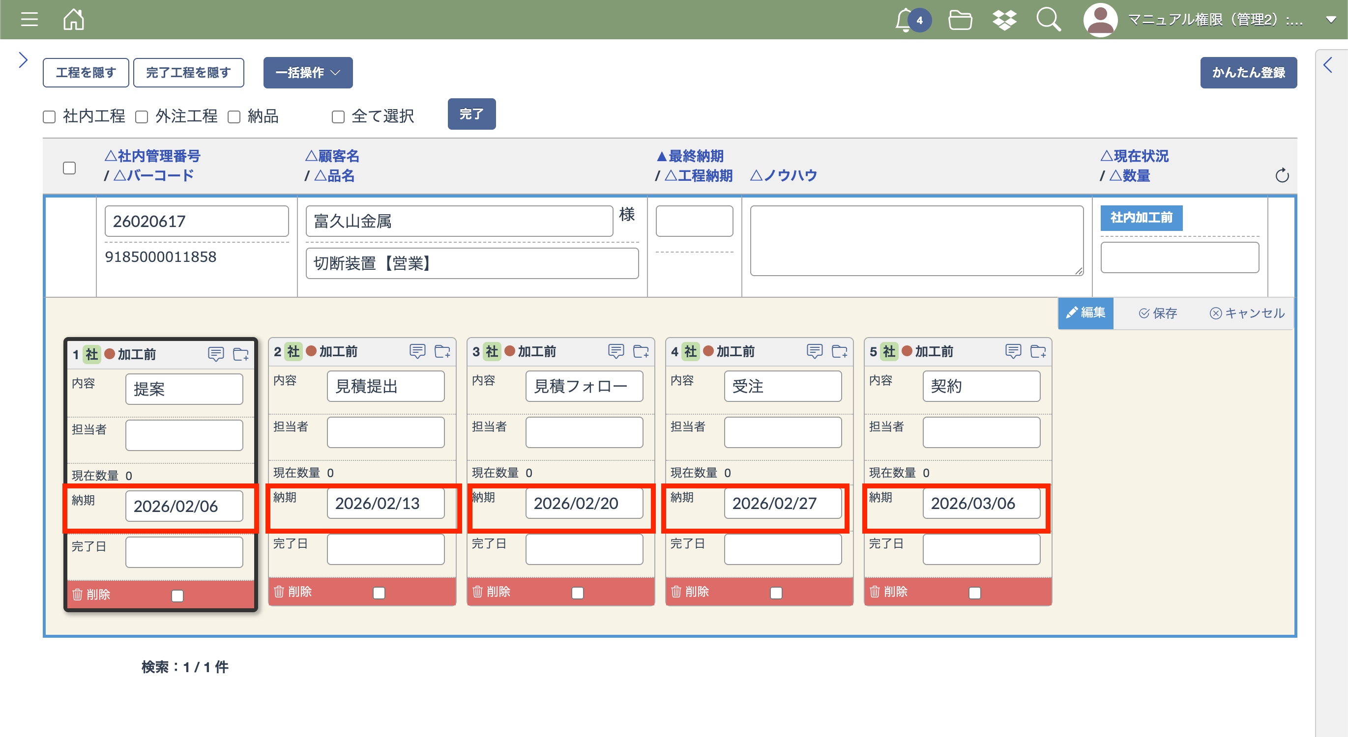Click the search magnifier icon
The height and width of the screenshot is (737, 1348).
(x=1048, y=20)
